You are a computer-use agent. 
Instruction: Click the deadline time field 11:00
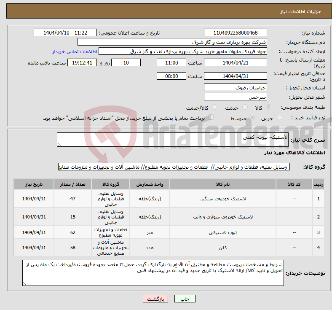(x=171, y=63)
